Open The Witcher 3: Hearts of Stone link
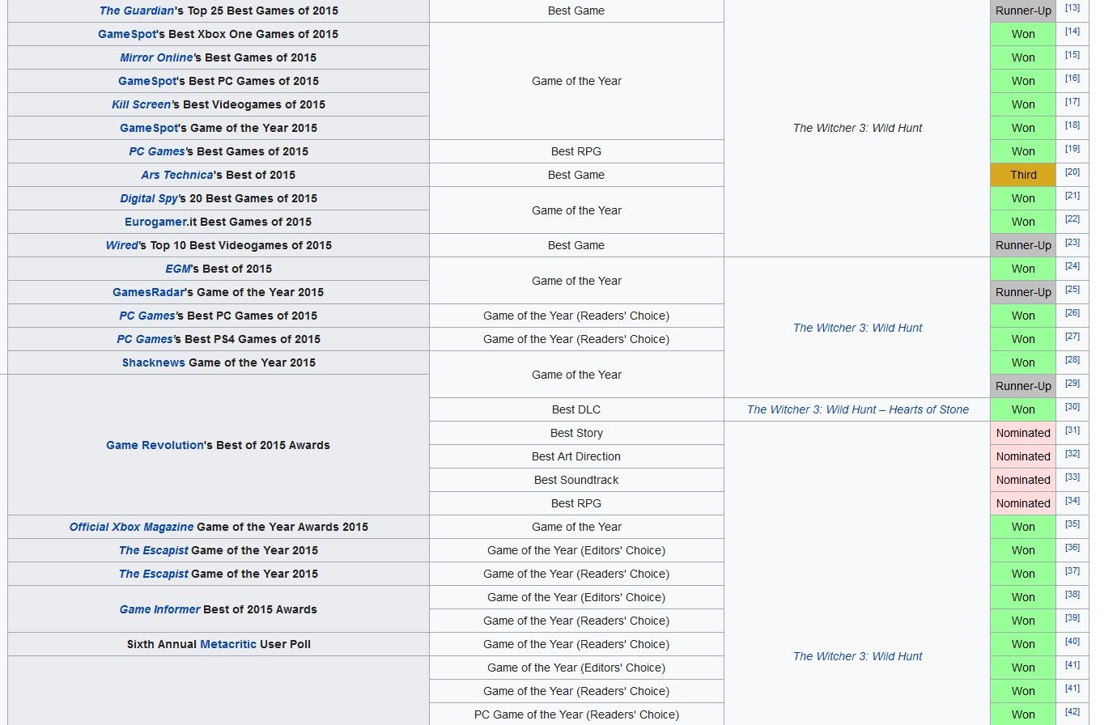This screenshot has height=725, width=1117. (858, 409)
